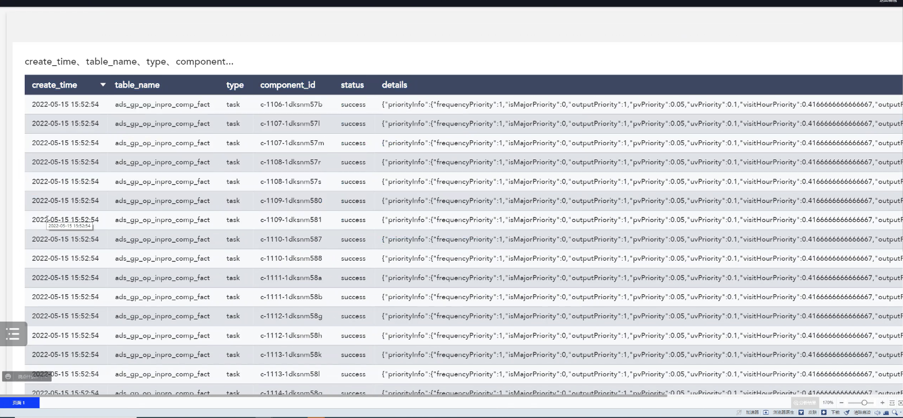Toggle the sound speaker icon
The width and height of the screenshot is (903, 418).
877,413
